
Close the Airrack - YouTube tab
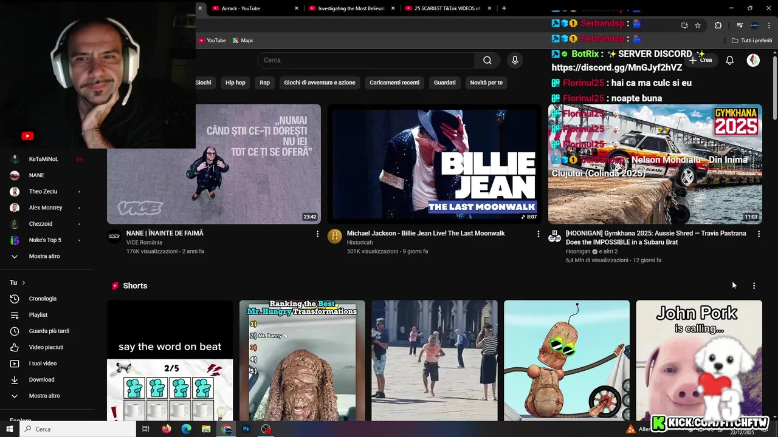297,8
